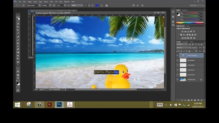Click the Quick Mask mode icon

pyautogui.click(x=18, y=87)
